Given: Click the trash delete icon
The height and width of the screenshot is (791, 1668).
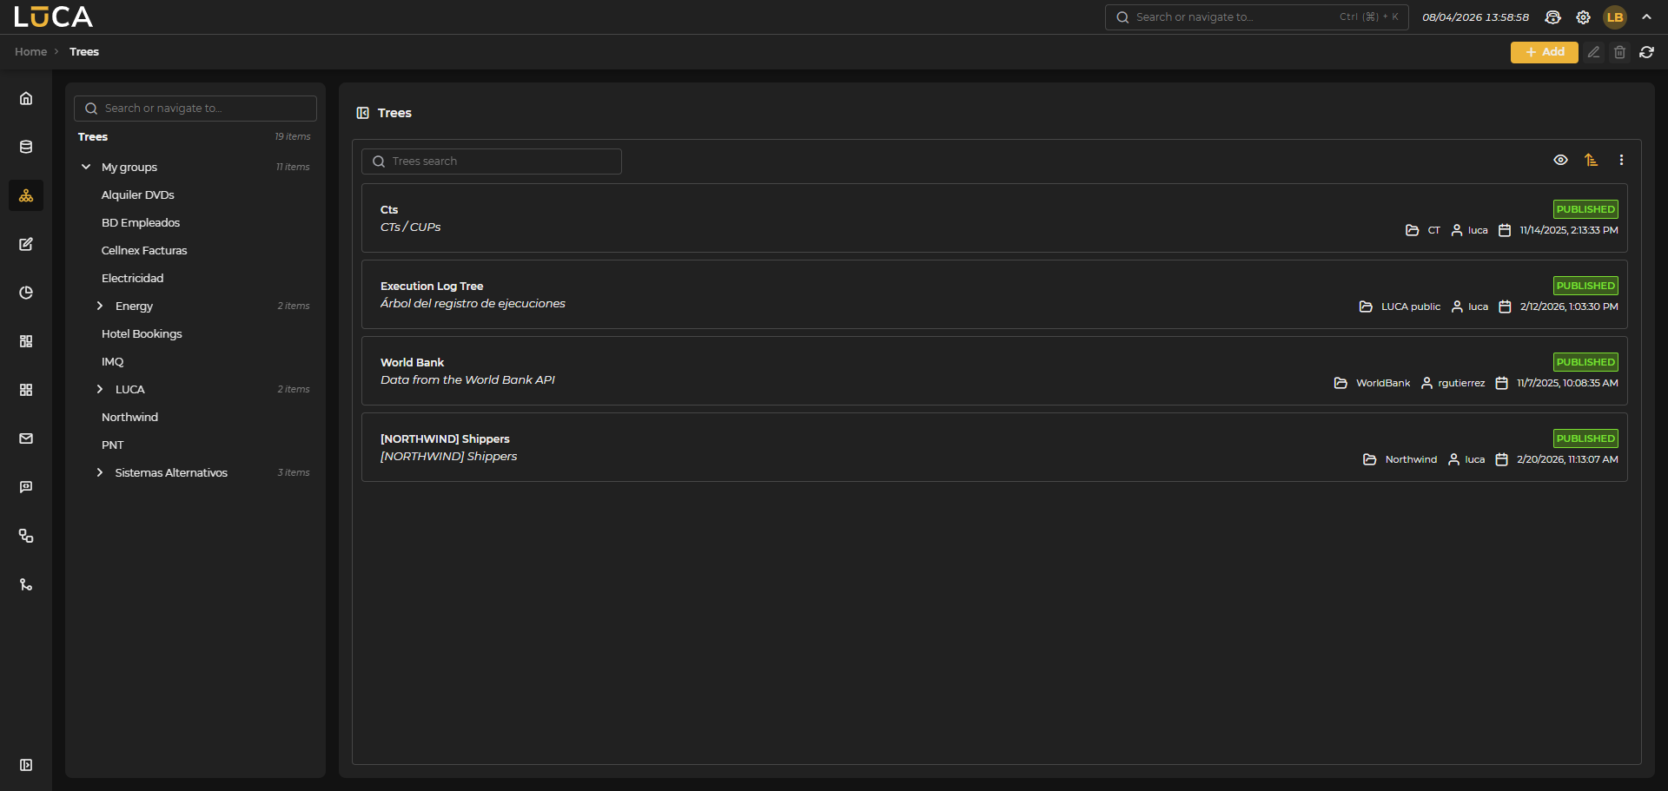Looking at the screenshot, I should pos(1619,52).
